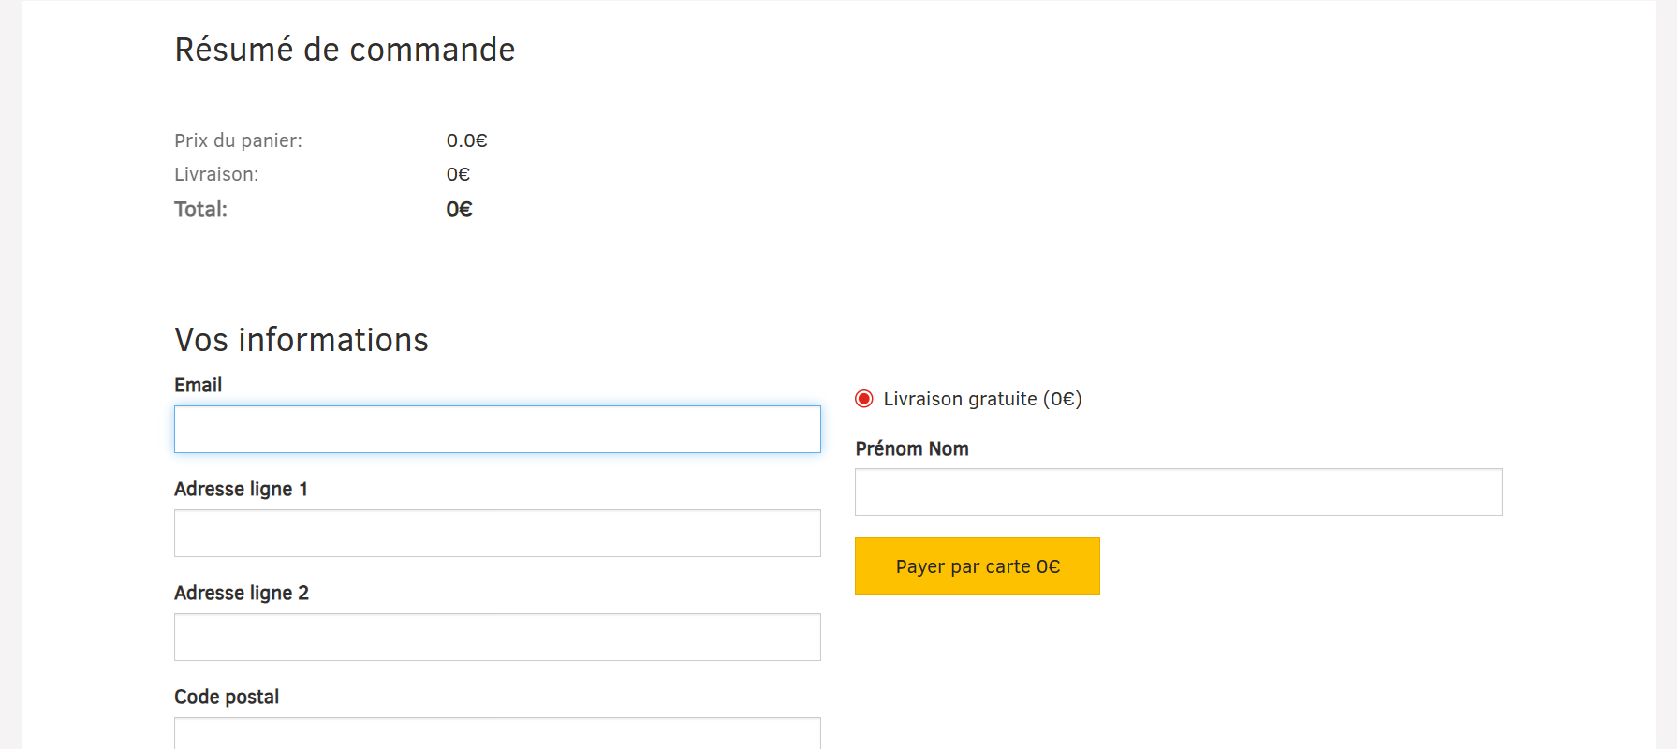
Task: Click the bold Total label
Action: click(x=200, y=209)
